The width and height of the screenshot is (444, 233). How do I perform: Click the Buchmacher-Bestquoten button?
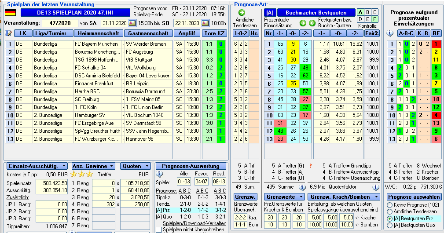(x=316, y=13)
